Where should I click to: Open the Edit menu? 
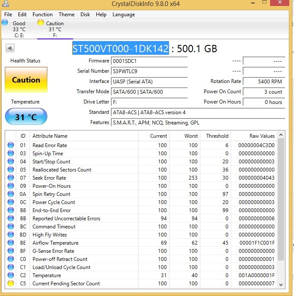[22, 15]
